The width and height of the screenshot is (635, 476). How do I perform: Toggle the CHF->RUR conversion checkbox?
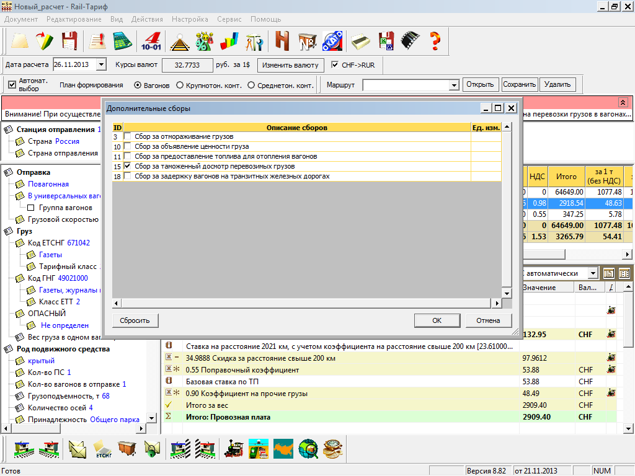tap(335, 65)
